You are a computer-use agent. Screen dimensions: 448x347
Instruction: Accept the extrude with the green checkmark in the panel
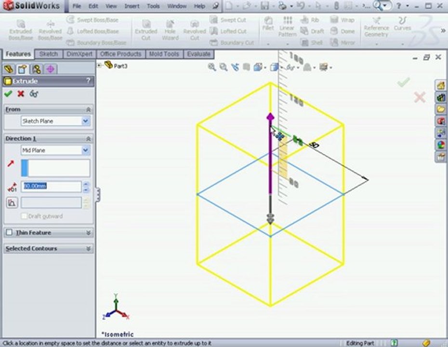click(8, 94)
